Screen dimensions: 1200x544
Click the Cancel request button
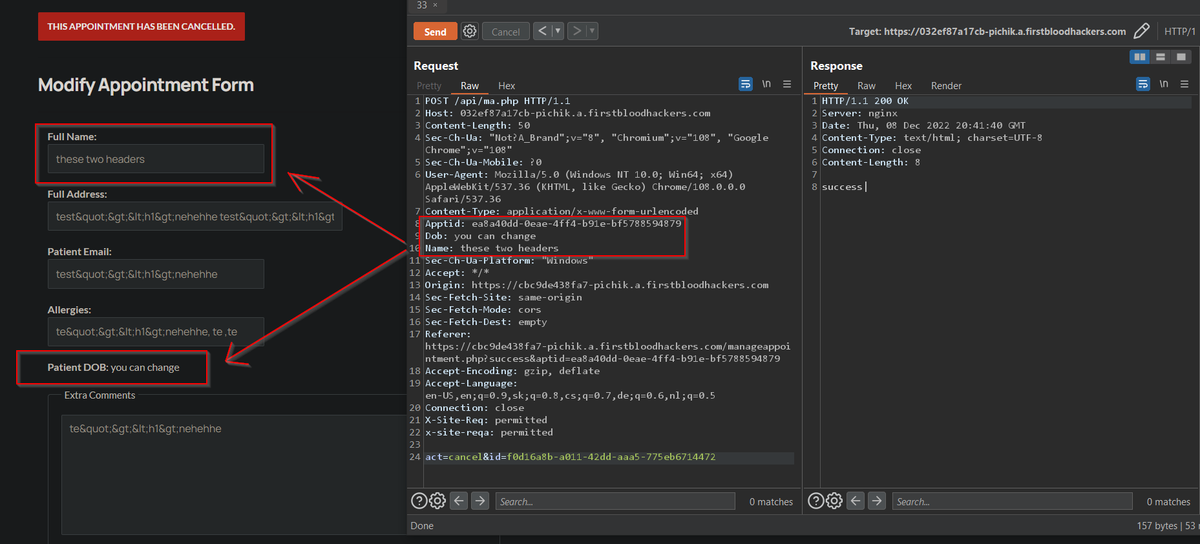505,31
